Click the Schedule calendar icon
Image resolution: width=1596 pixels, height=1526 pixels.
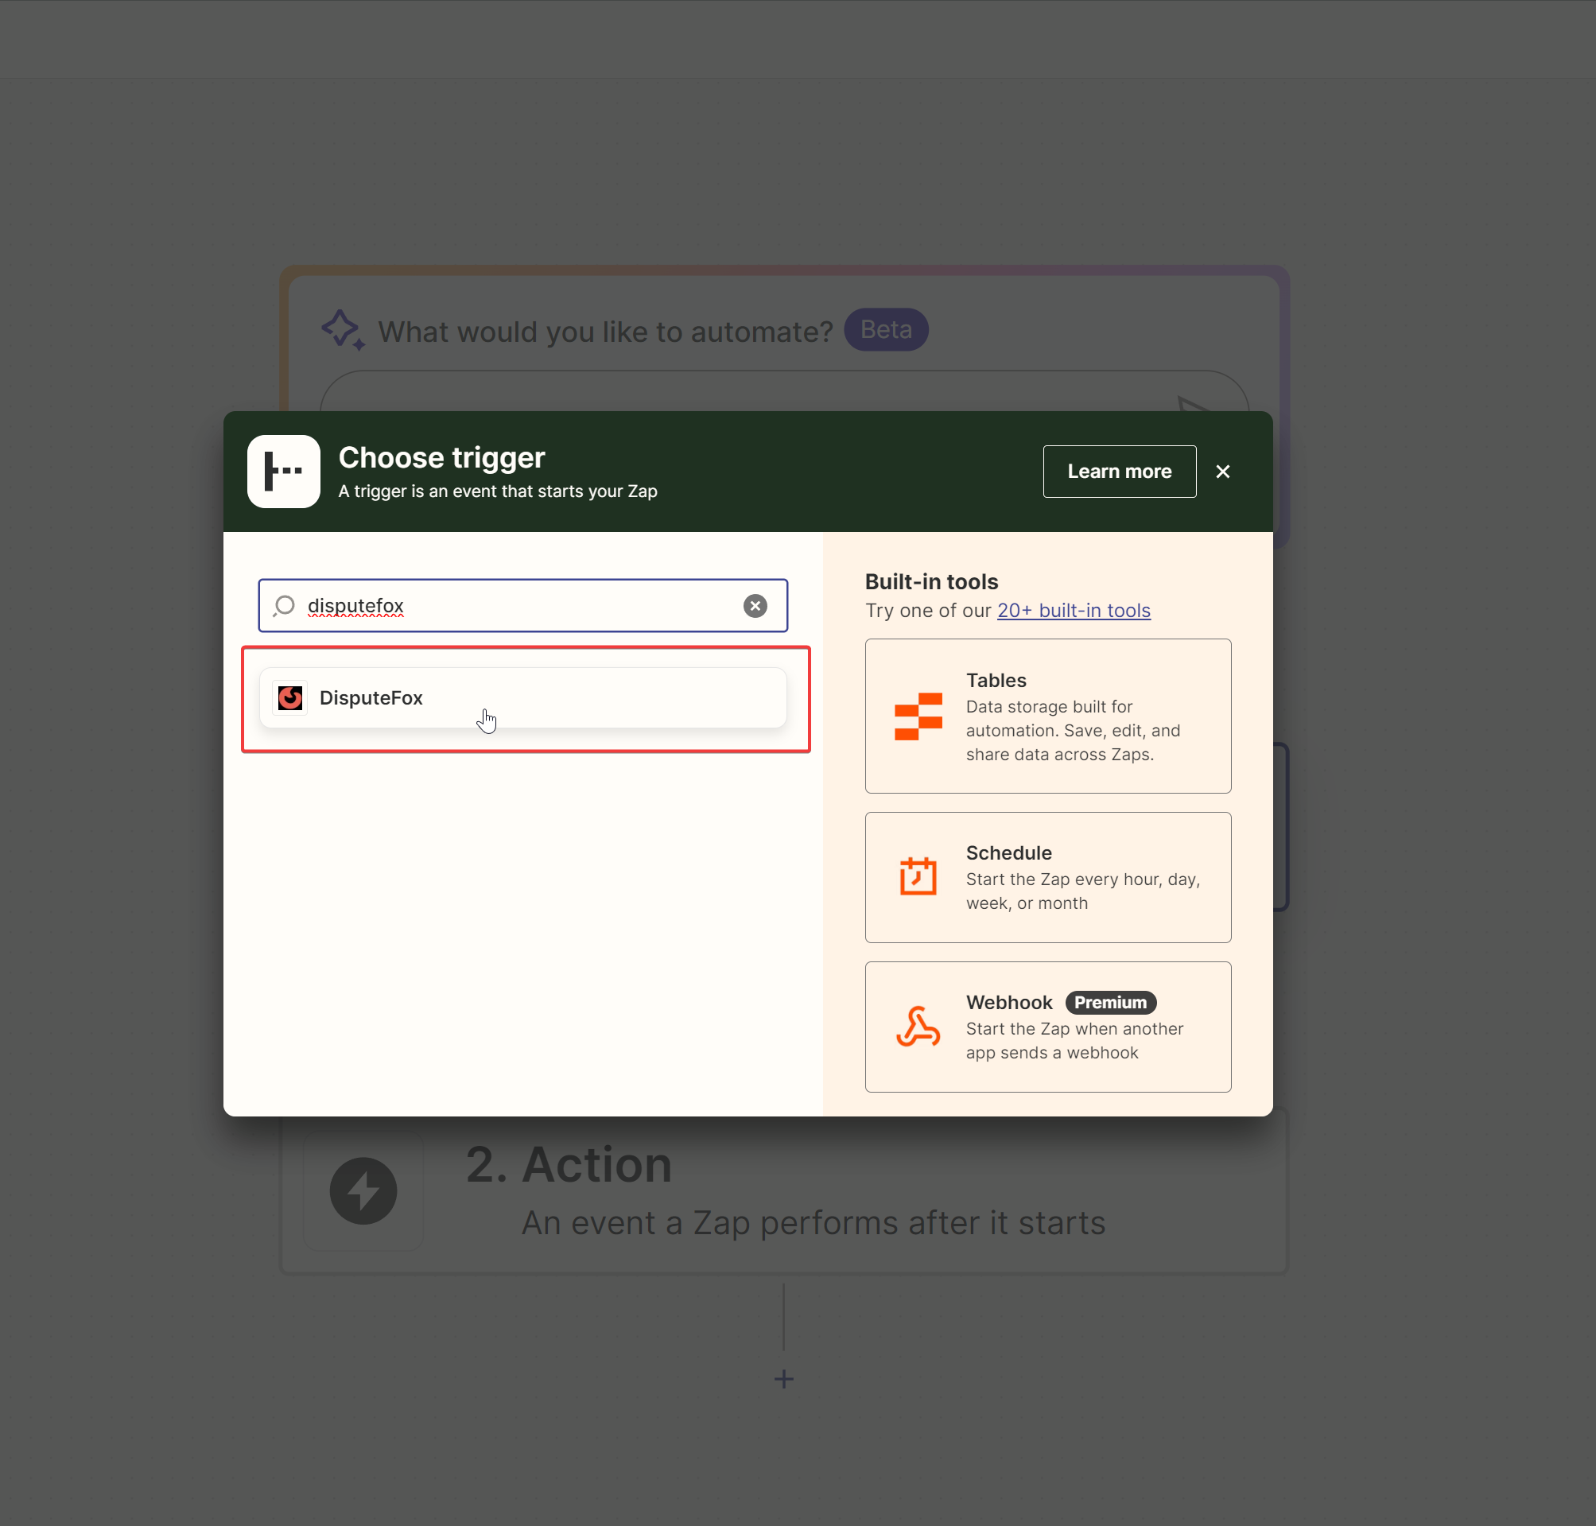tap(918, 877)
